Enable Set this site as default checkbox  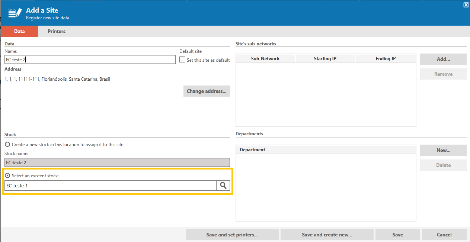pyautogui.click(x=182, y=59)
